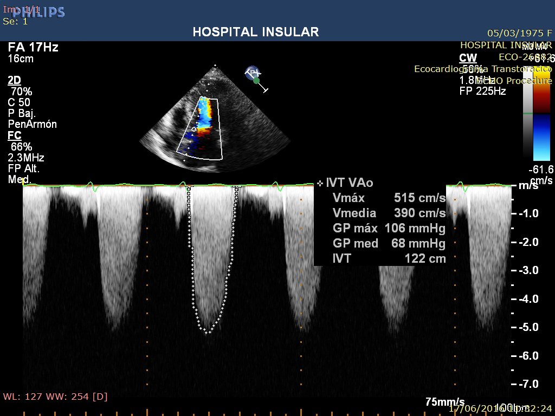
Task: Select the GP med 68 mmHg value
Action: point(418,243)
